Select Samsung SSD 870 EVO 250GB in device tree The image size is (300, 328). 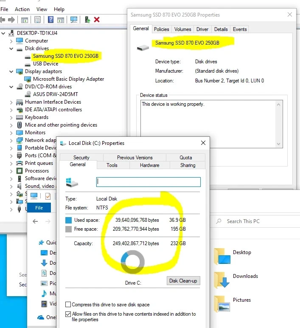click(x=66, y=56)
